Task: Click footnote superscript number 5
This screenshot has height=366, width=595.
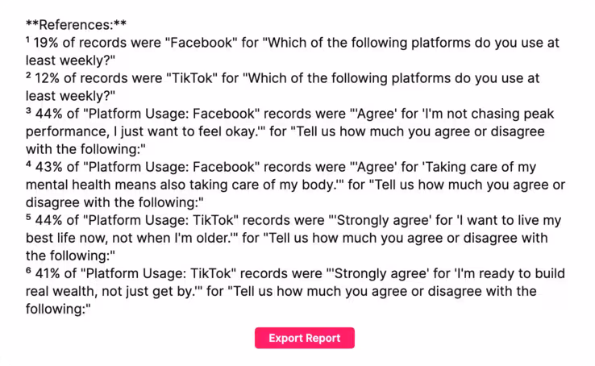Action: click(x=28, y=219)
